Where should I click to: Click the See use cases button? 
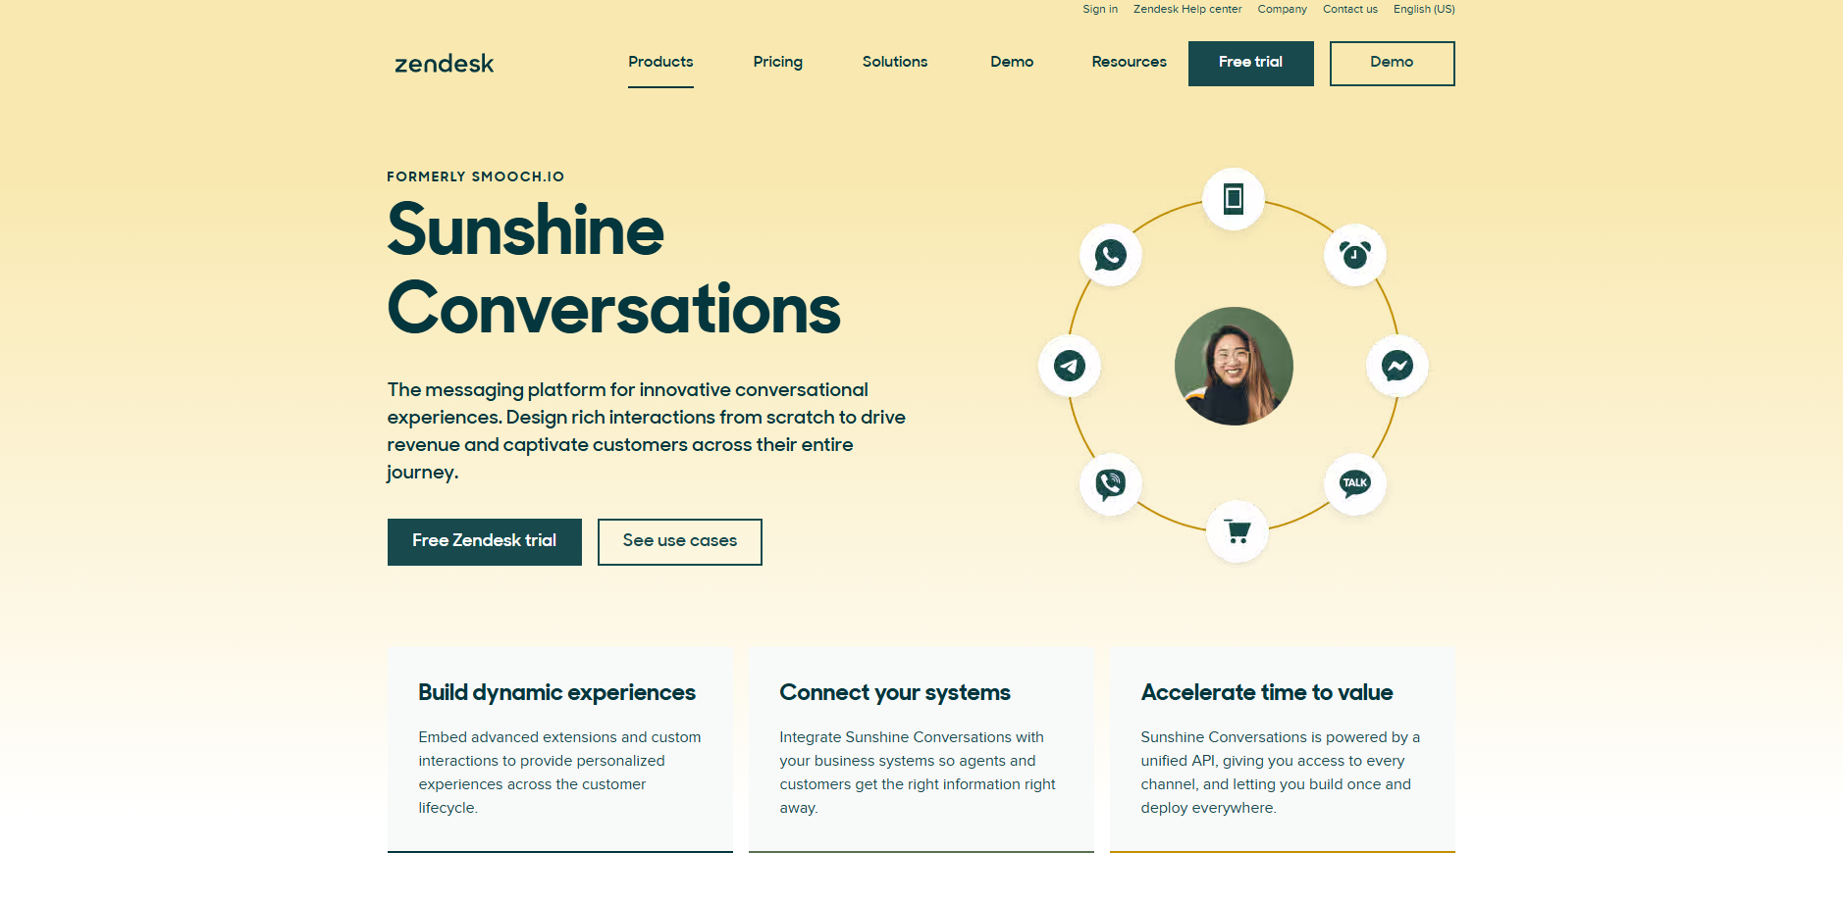point(680,542)
